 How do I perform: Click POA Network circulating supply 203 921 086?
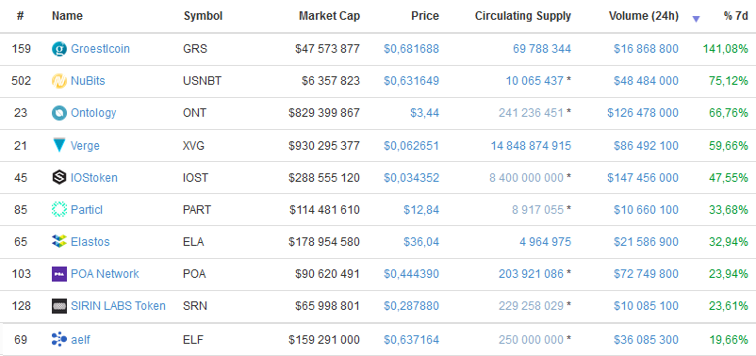click(x=531, y=274)
